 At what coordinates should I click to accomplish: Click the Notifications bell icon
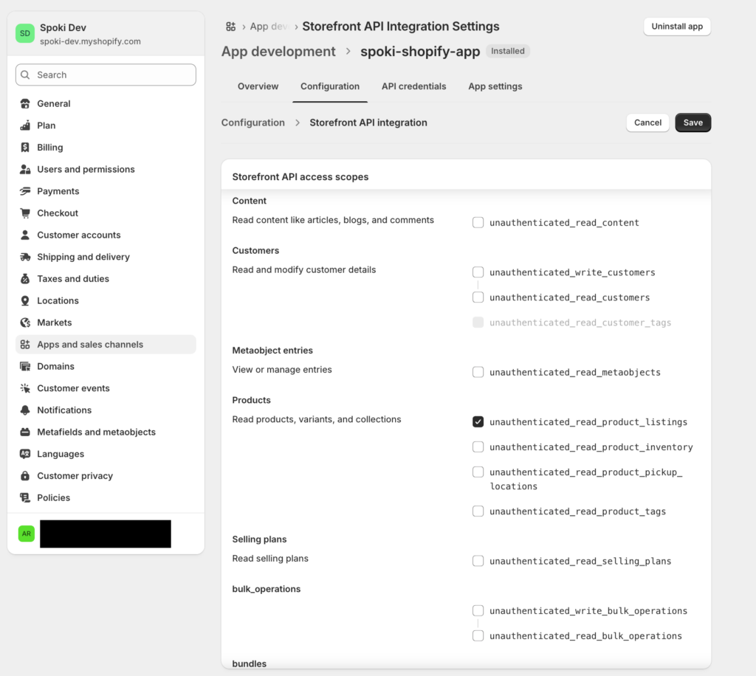pyautogui.click(x=25, y=410)
